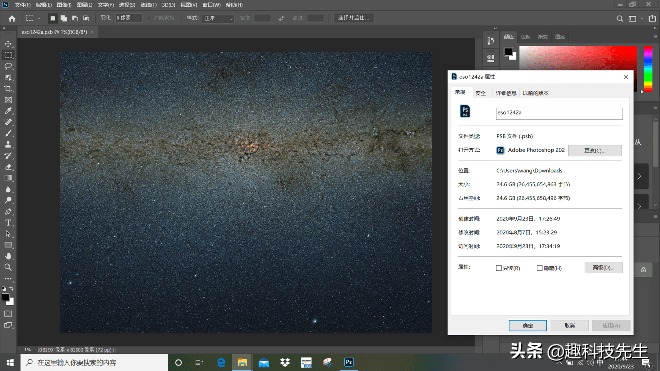Select the Eraser tool

click(8, 167)
